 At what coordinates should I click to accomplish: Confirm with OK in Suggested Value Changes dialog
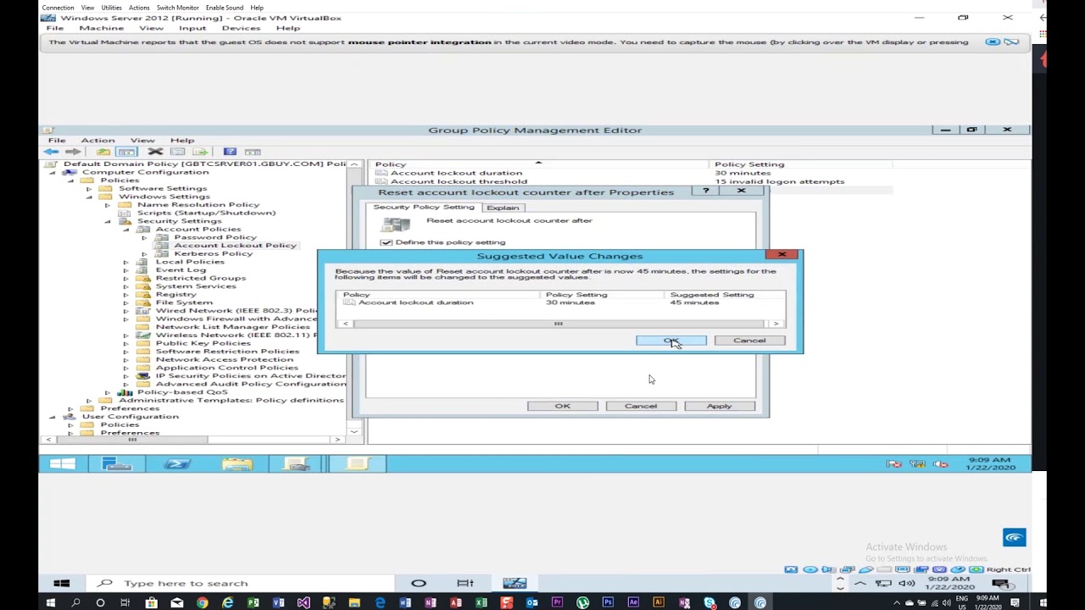670,341
